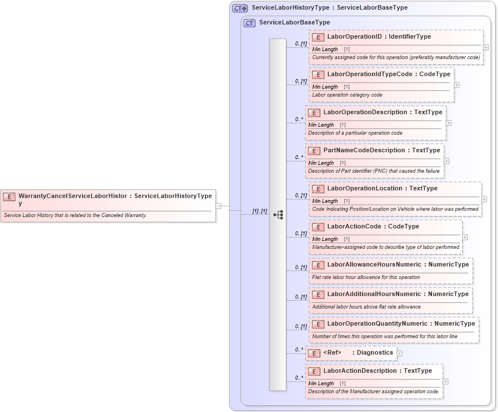This screenshot has height=412, width=498.
Task: Expand the Diagnostics reference element
Action: click(x=400, y=353)
